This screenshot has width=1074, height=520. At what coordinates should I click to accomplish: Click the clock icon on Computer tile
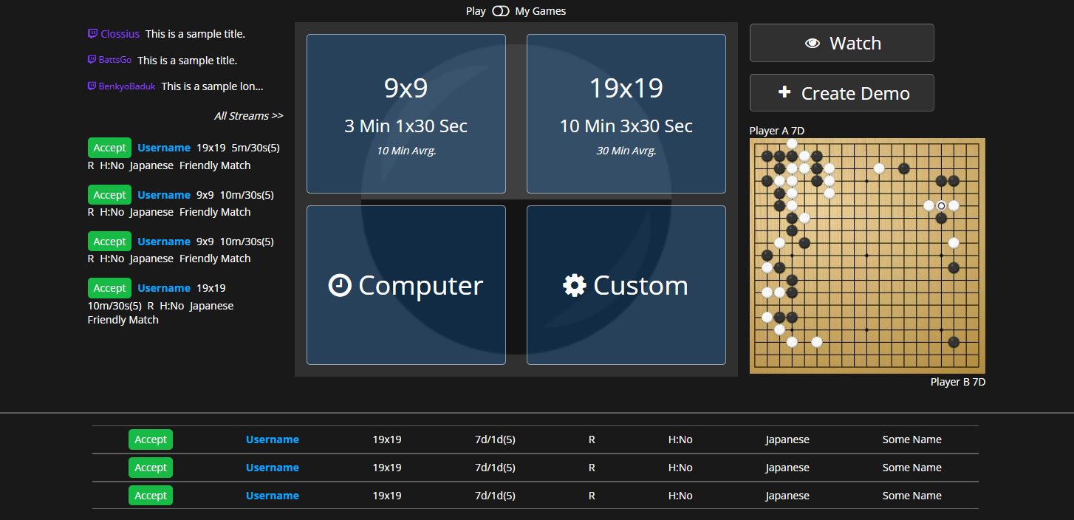[x=339, y=285]
